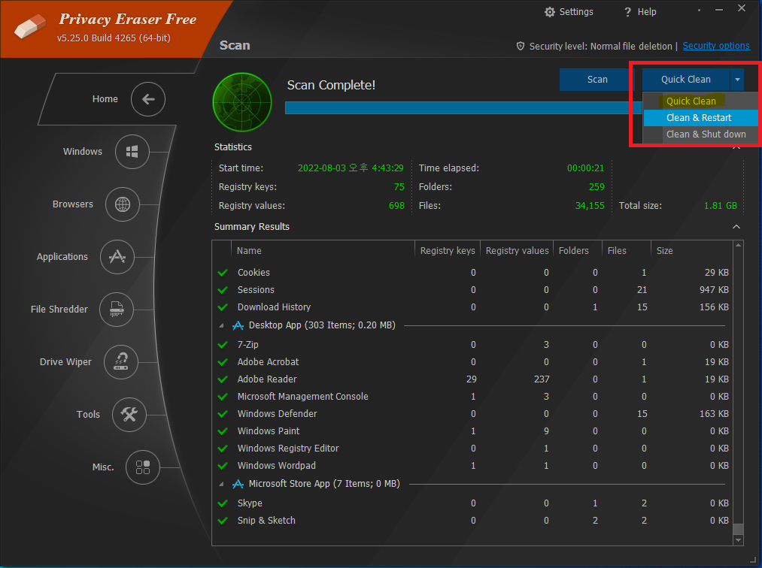Image resolution: width=762 pixels, height=568 pixels.
Task: Click the Microsoft Store App group icon
Action: point(238,484)
